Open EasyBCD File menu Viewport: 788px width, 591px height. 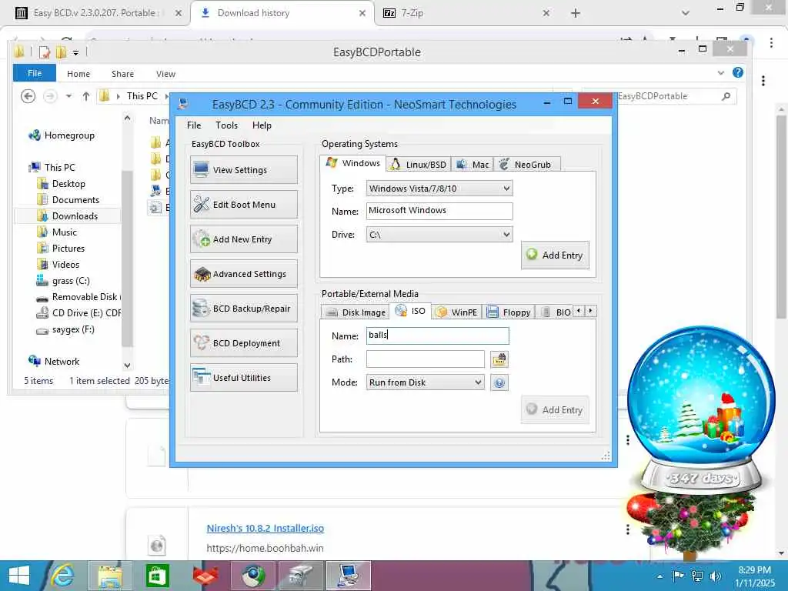(194, 125)
